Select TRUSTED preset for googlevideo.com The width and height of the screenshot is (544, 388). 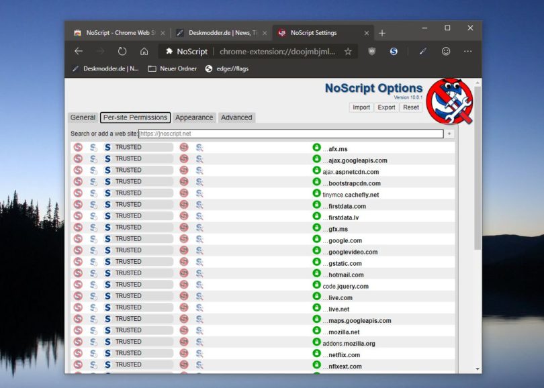[138, 250]
